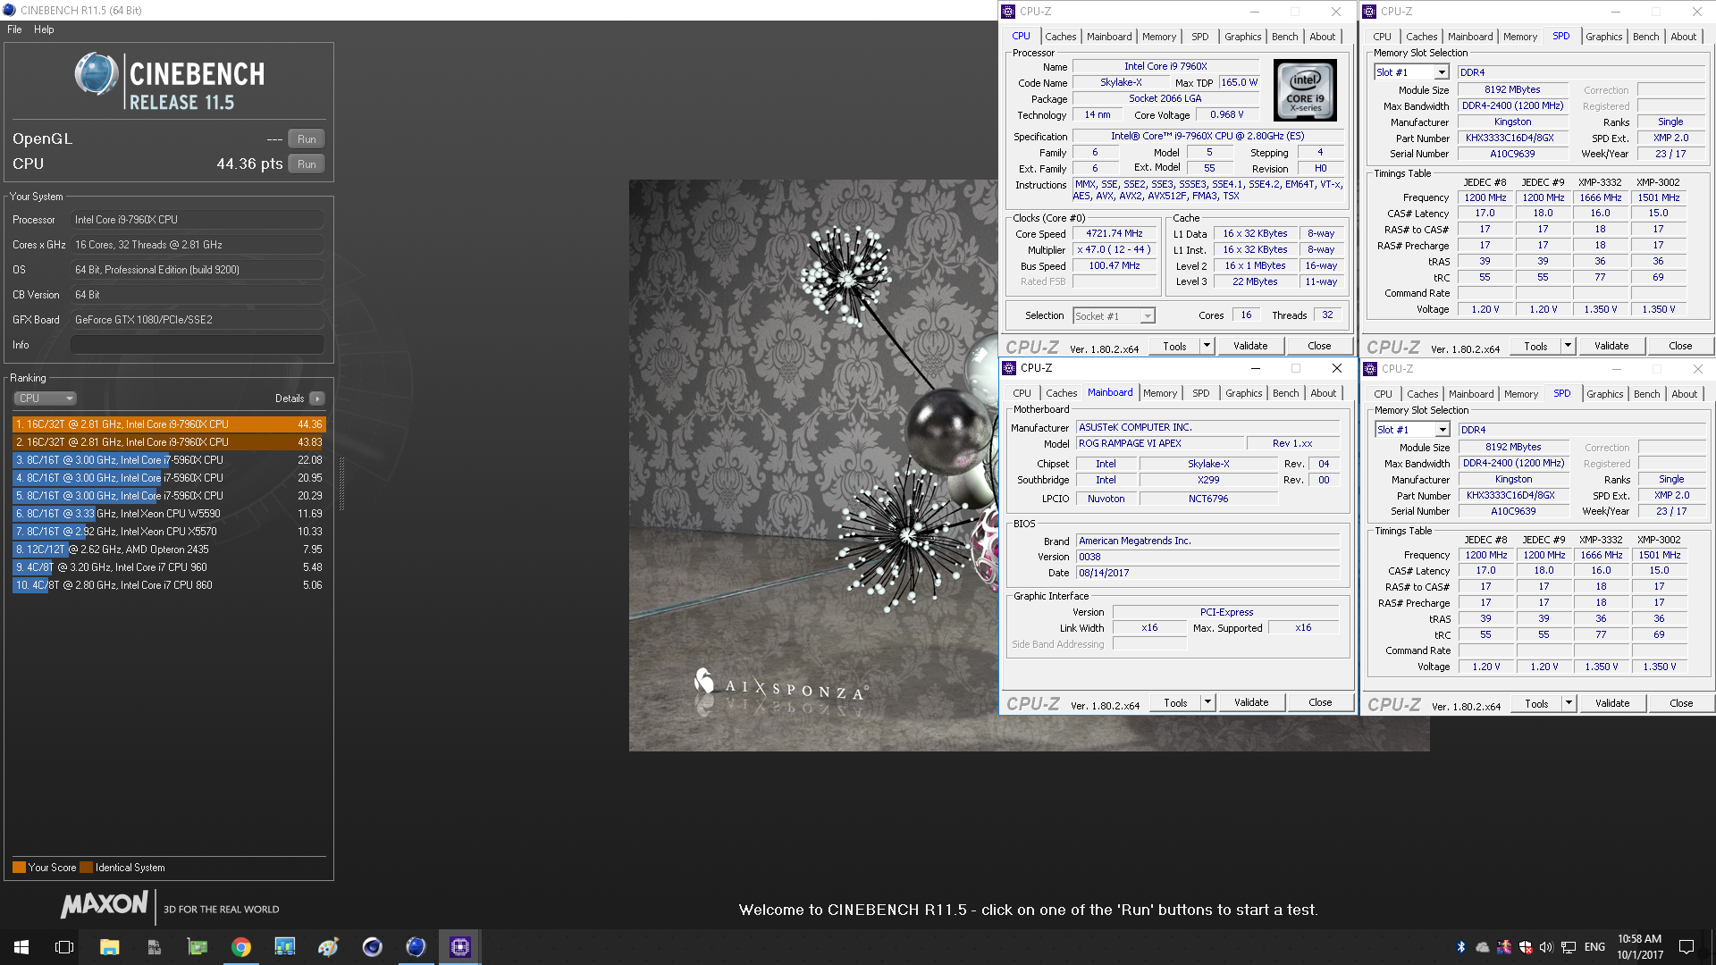The width and height of the screenshot is (1716, 965).
Task: Open the Ranking CPU dropdown
Action: (x=45, y=399)
